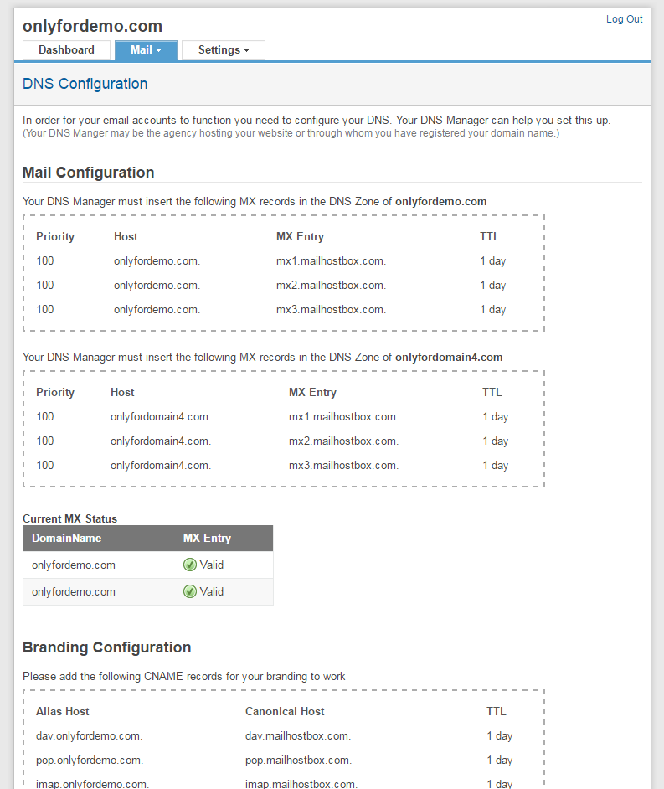Select dav.mailhostbox.com canonical host

[x=297, y=736]
